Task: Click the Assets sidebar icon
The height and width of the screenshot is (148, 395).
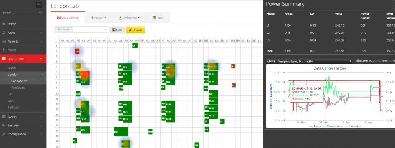Action: pos(4,116)
